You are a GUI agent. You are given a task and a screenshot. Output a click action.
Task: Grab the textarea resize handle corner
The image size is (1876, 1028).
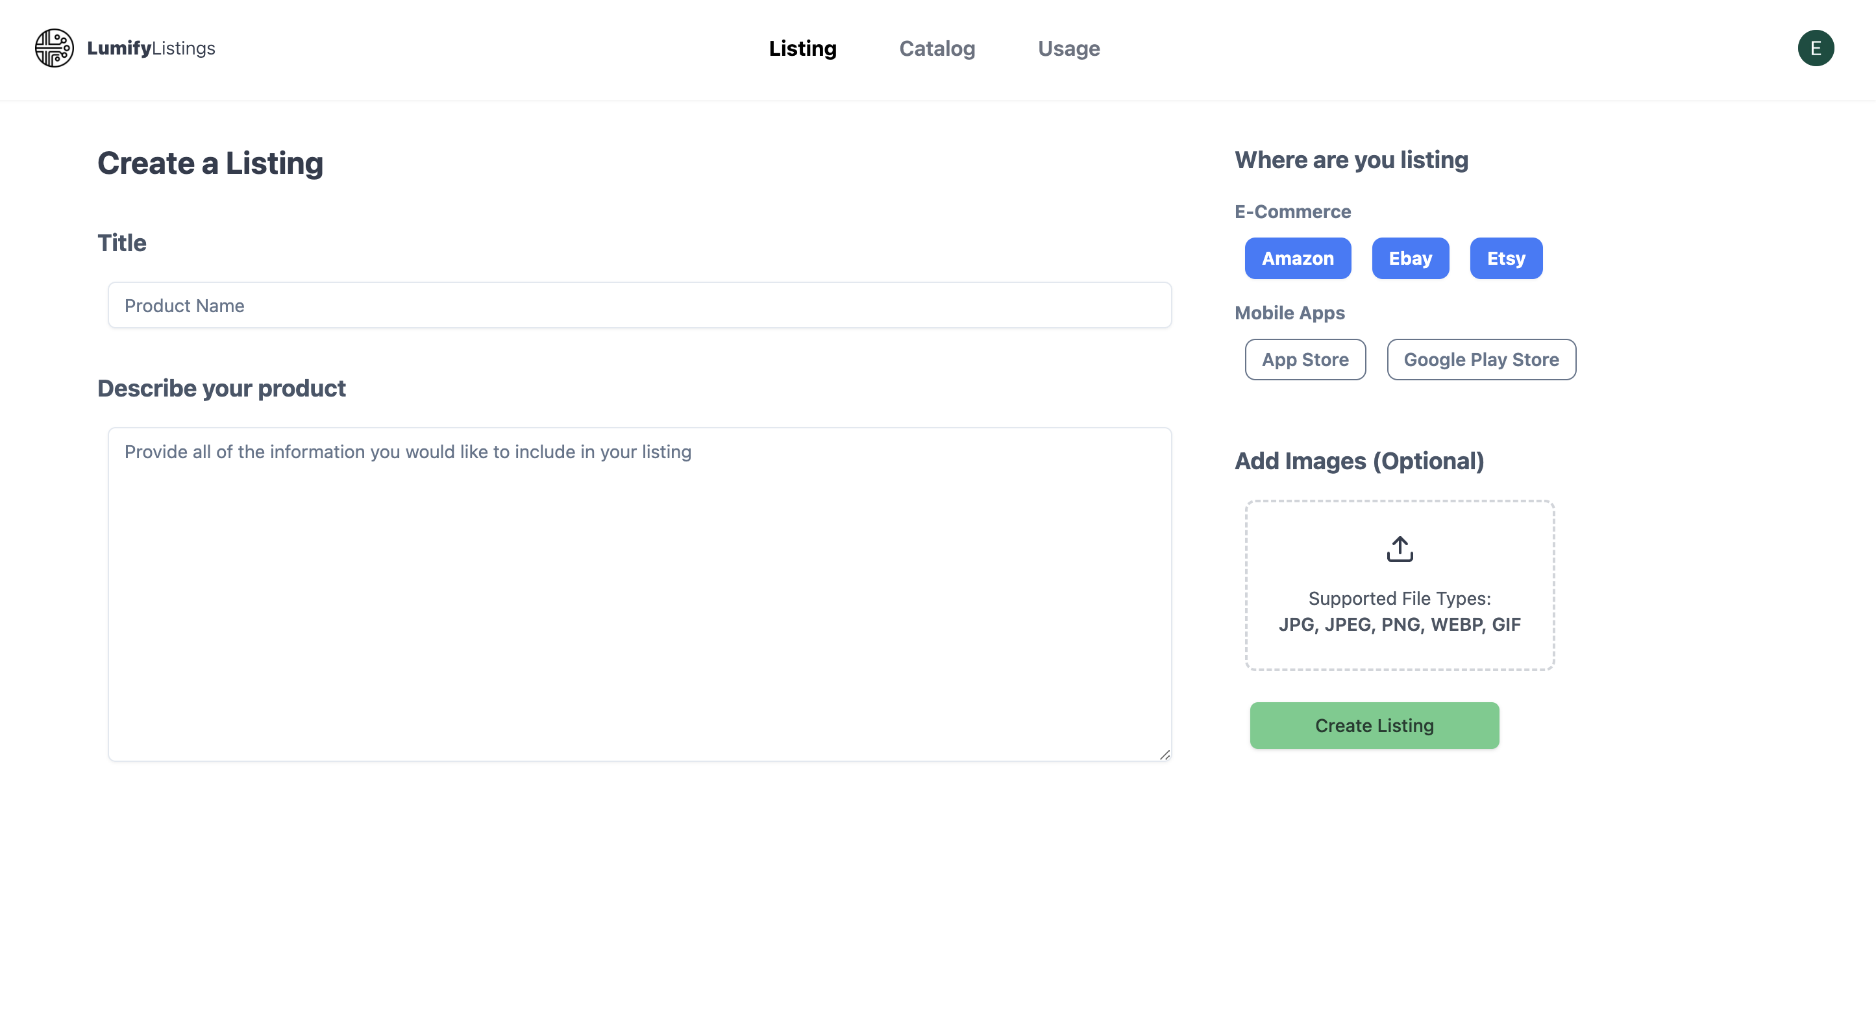tap(1164, 755)
